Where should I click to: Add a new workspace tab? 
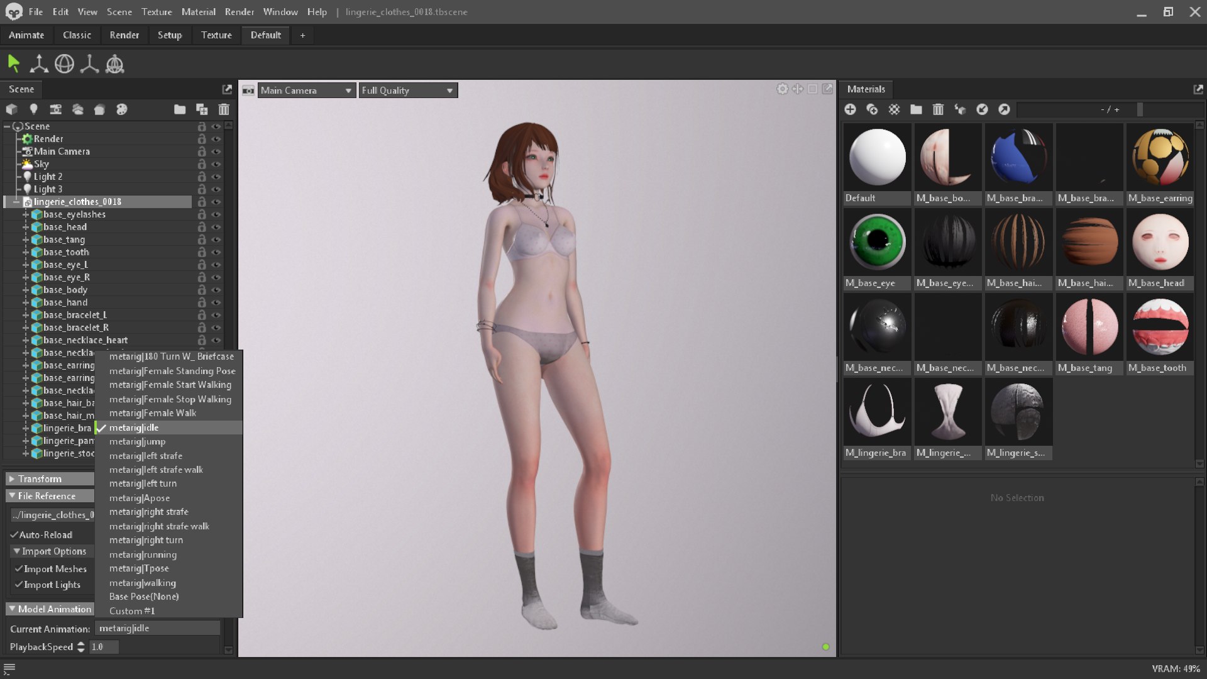pos(302,35)
